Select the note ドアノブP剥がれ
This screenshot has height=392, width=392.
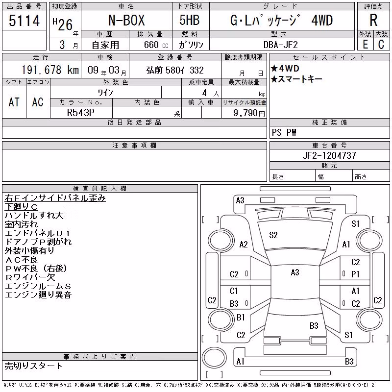tap(38, 242)
